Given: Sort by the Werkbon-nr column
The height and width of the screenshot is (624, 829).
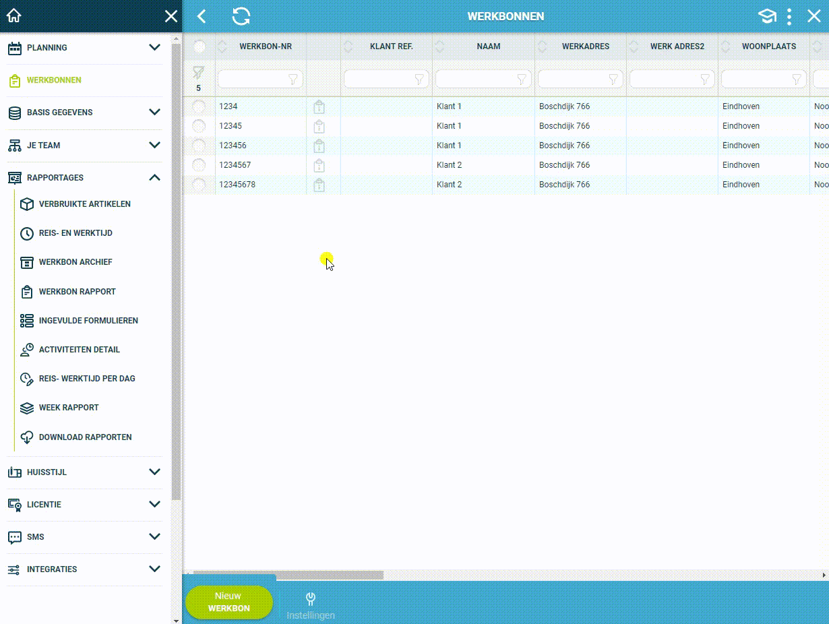Looking at the screenshot, I should (x=266, y=46).
